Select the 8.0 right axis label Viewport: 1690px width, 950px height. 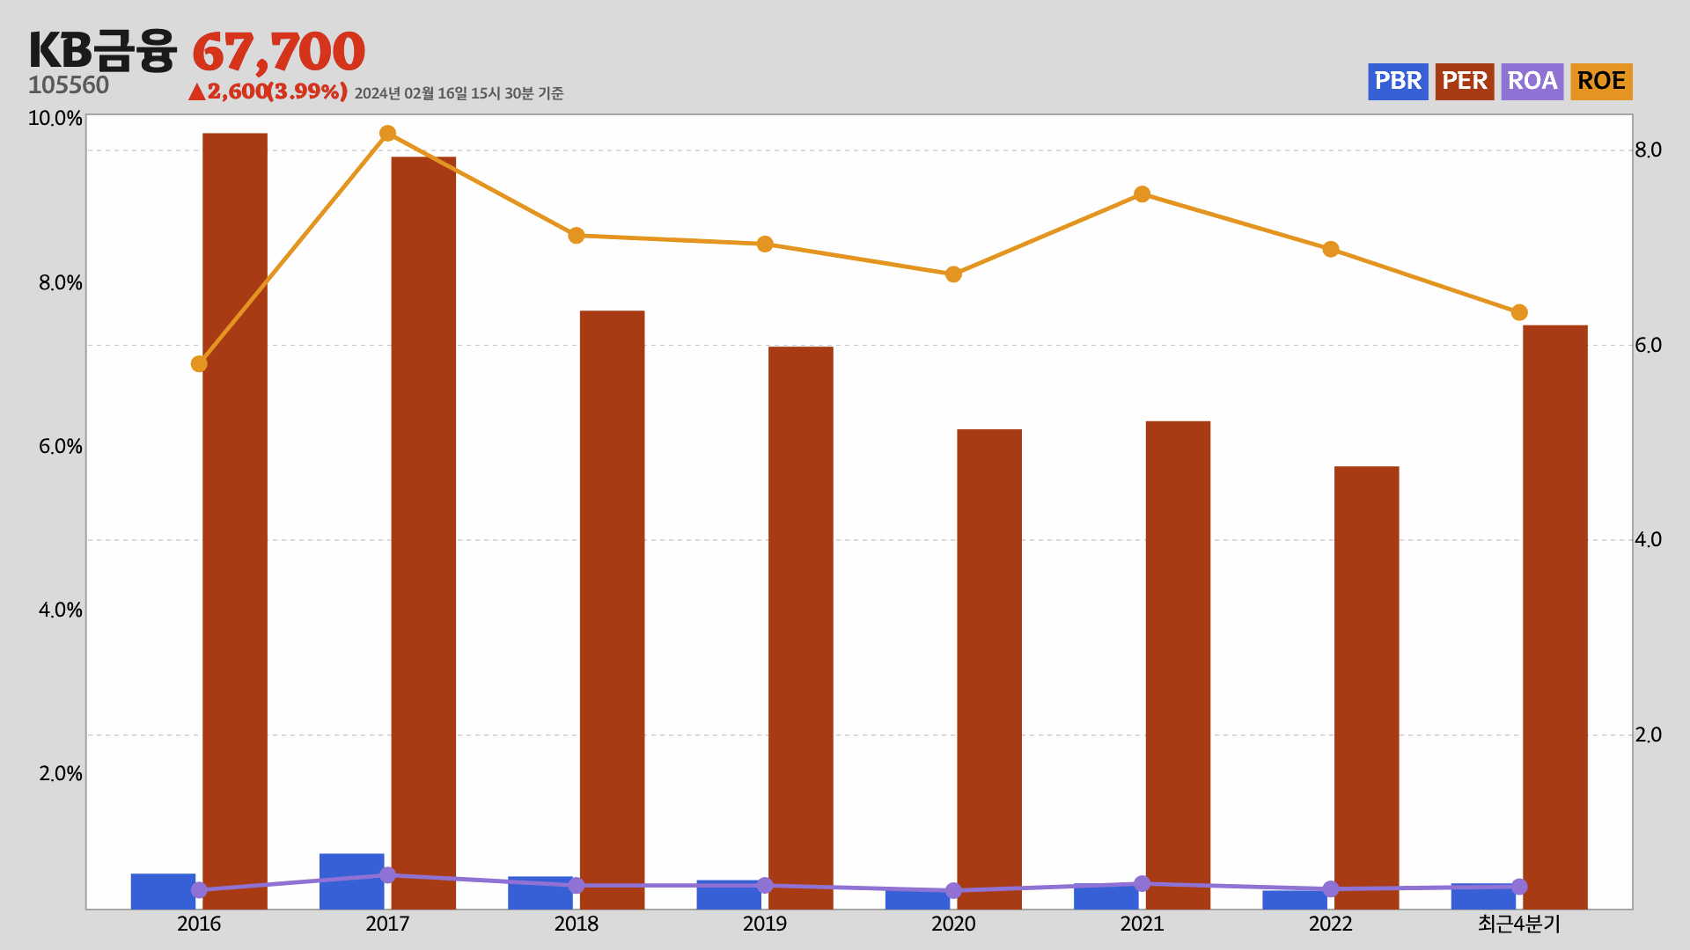pyautogui.click(x=1648, y=150)
